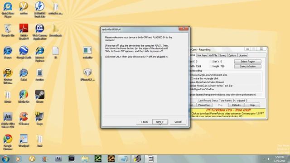Open the colorful globe shortcut beside Steam
This screenshot has width=290, height=163.
pyautogui.click(x=24, y=96)
